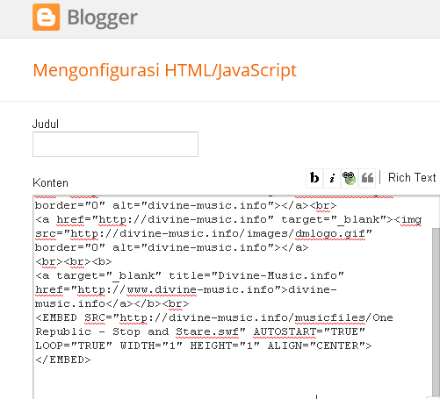Click the 'Stare.swf' word in code
The width and height of the screenshot is (440, 399).
(x=207, y=331)
